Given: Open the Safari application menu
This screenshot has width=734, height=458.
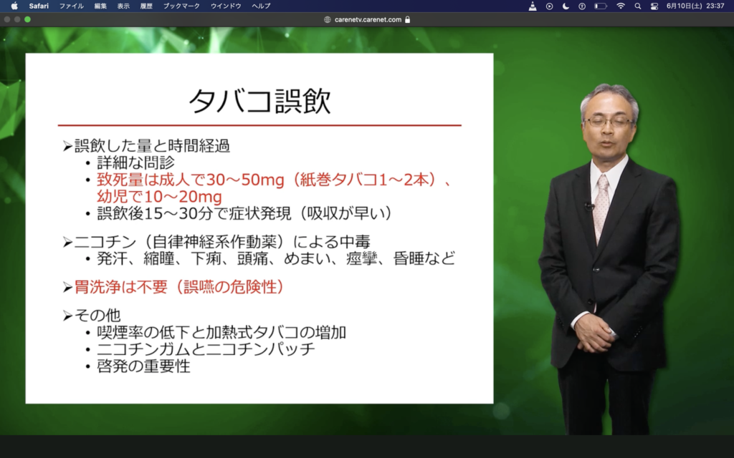Looking at the screenshot, I should tap(39, 6).
